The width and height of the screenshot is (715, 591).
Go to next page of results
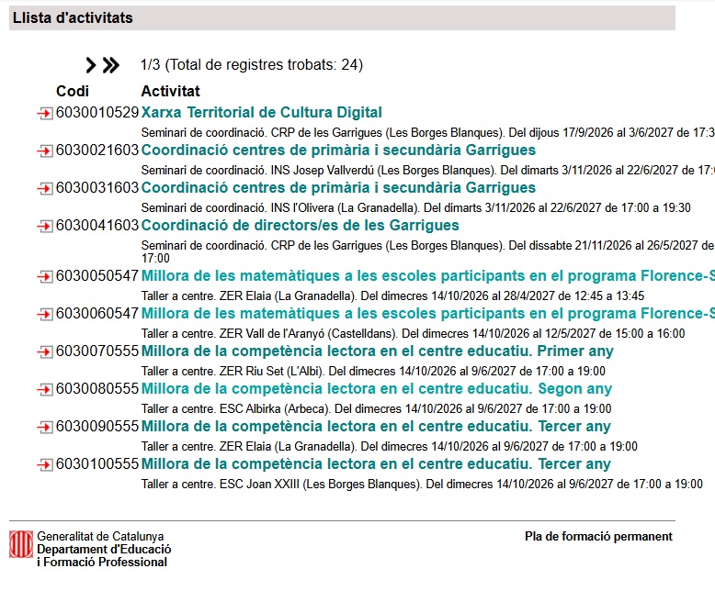91,65
